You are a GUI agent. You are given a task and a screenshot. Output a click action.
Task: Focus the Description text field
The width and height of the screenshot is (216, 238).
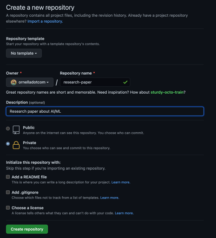pos(105,111)
